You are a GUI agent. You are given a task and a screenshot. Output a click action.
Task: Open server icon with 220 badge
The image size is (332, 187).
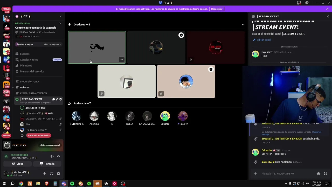point(6,85)
